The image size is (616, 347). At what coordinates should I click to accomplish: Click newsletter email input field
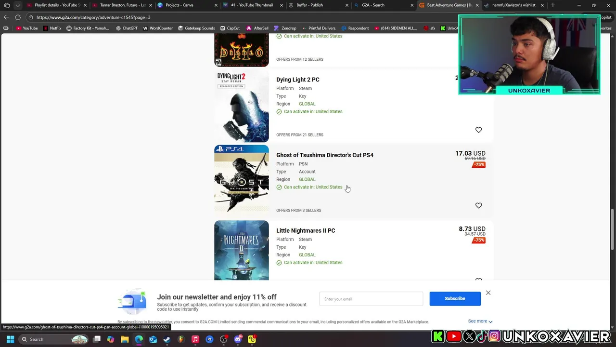371,299
